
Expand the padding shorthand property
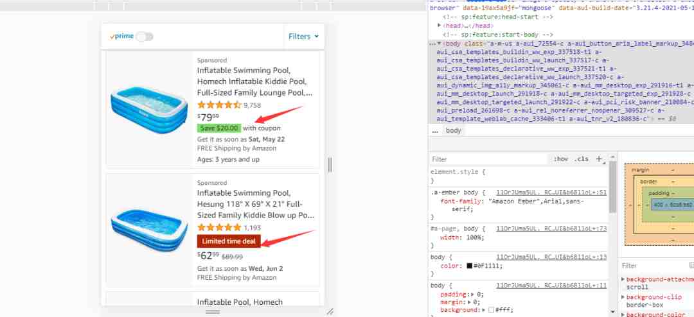point(474,295)
